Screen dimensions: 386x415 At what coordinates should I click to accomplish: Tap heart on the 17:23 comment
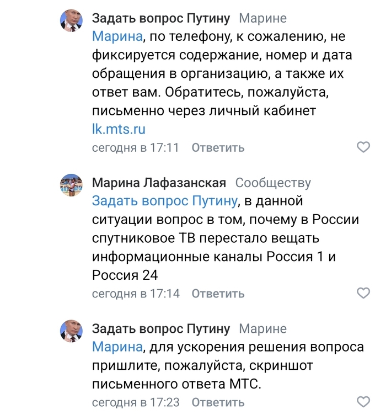tap(363, 401)
